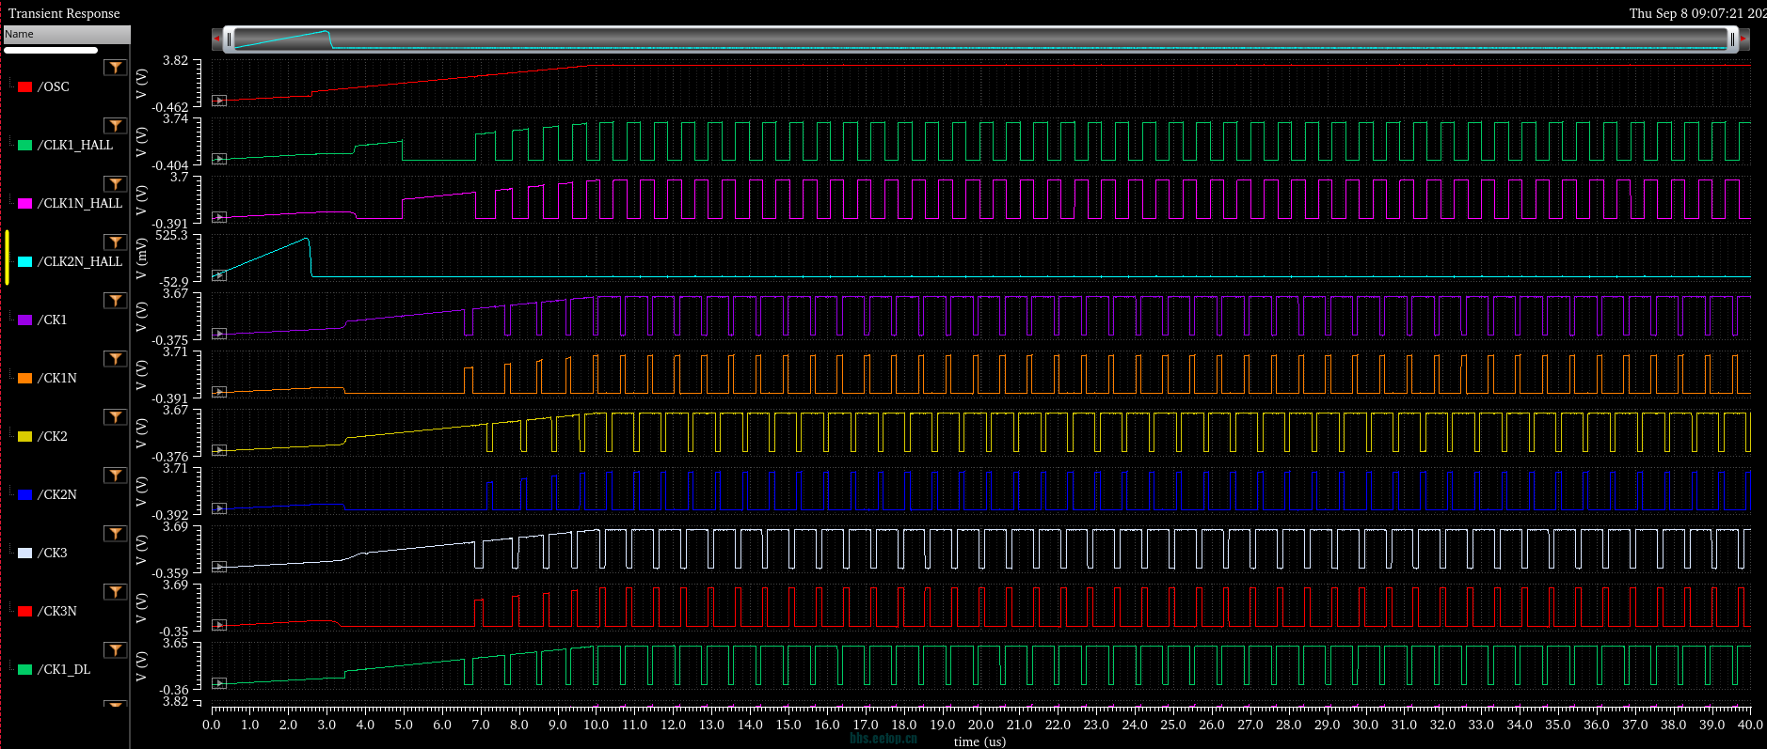Select the /CK3 signal name
This screenshot has width=1767, height=749.
click(53, 553)
